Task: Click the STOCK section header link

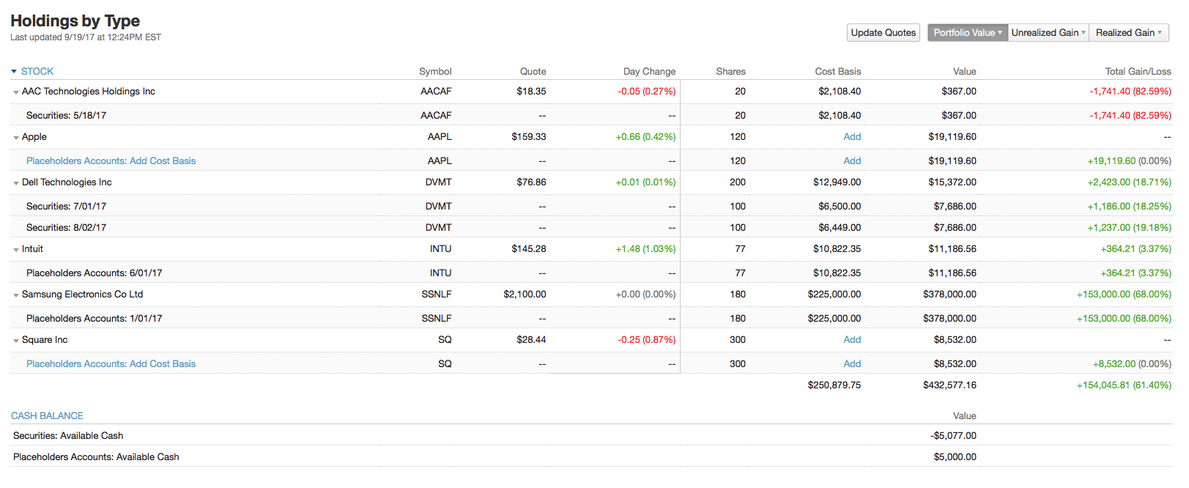Action: click(x=37, y=72)
